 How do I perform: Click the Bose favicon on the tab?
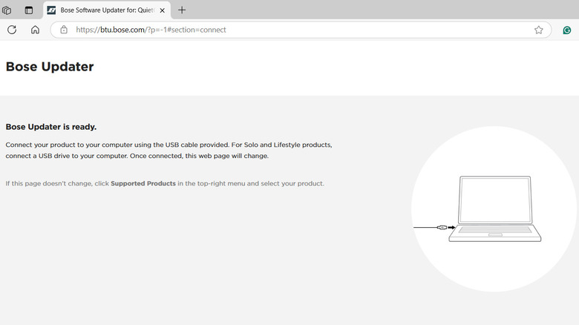coord(51,10)
